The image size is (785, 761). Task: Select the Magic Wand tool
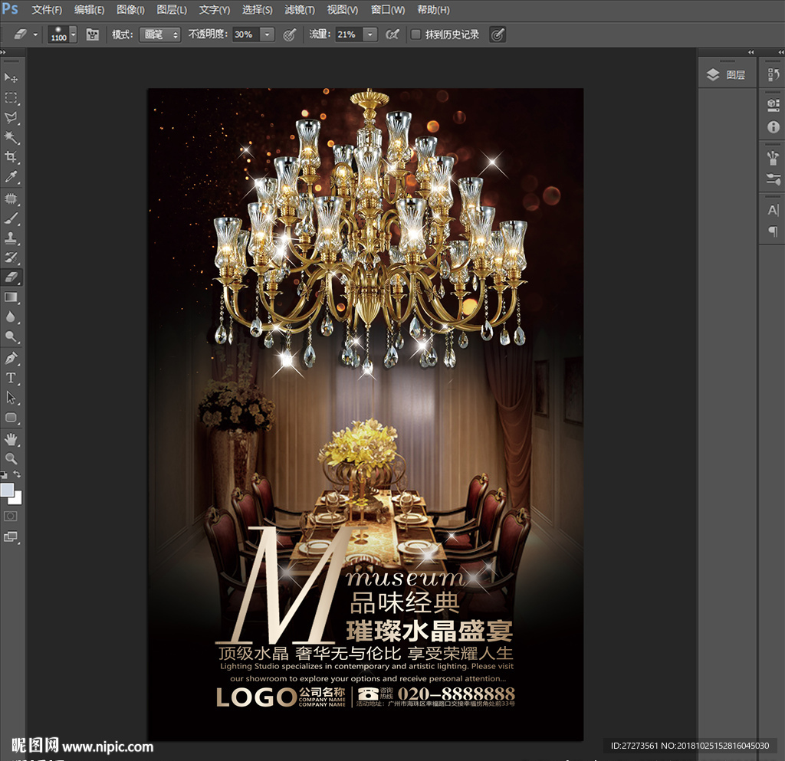coord(11,137)
